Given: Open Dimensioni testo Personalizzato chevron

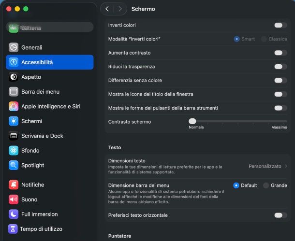Looking at the screenshot, I should pos(286,166).
